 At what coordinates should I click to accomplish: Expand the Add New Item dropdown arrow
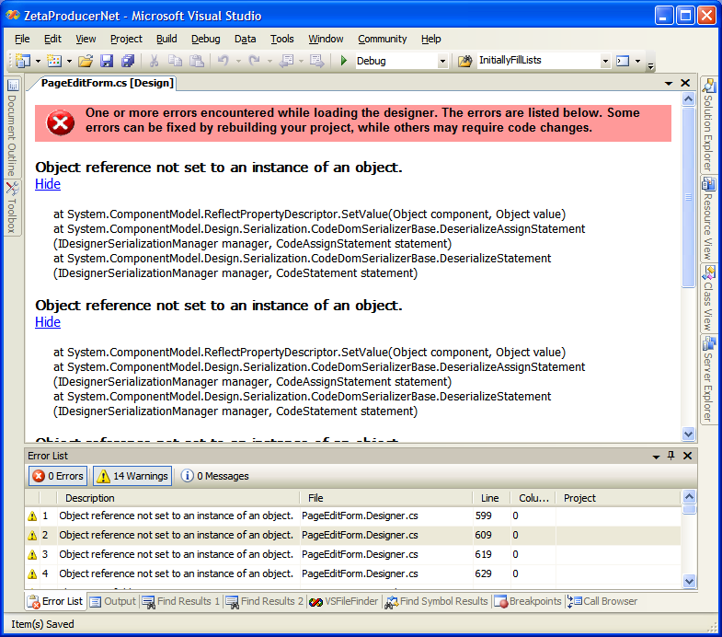69,61
